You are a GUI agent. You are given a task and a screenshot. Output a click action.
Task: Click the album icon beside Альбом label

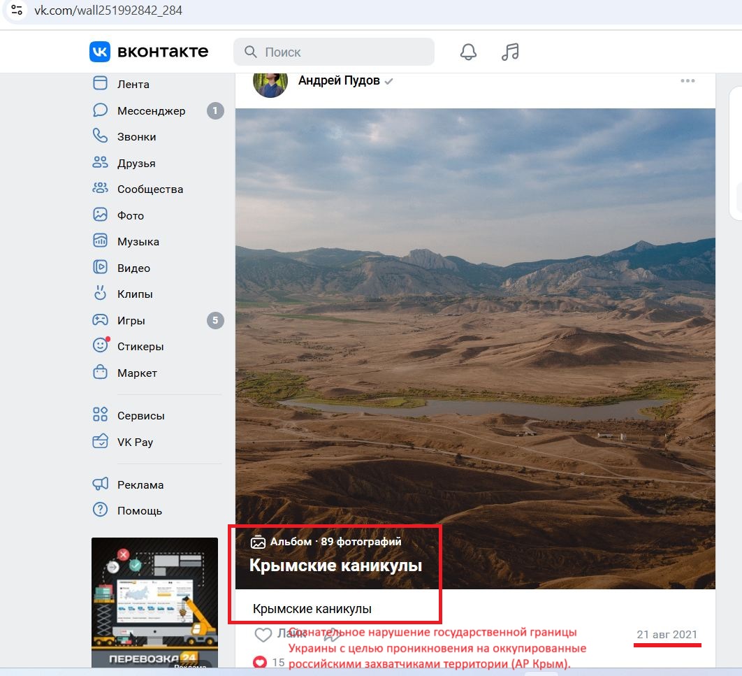click(258, 542)
